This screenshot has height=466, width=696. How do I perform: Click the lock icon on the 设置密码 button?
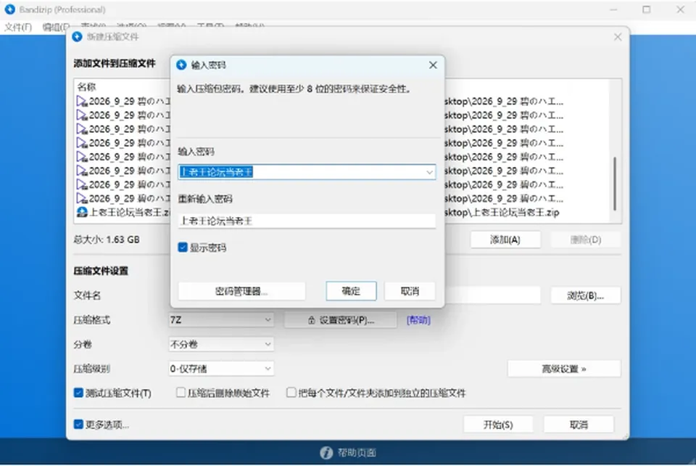pos(311,320)
